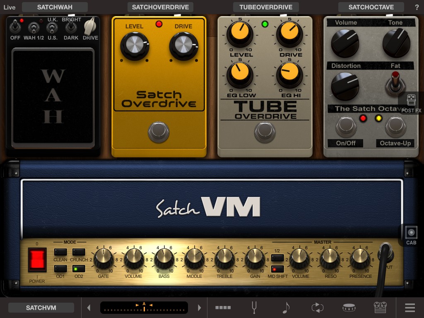Screen dimensions: 424x318
Task: Flip the U.K./U.S. switch
Action: coord(52,28)
